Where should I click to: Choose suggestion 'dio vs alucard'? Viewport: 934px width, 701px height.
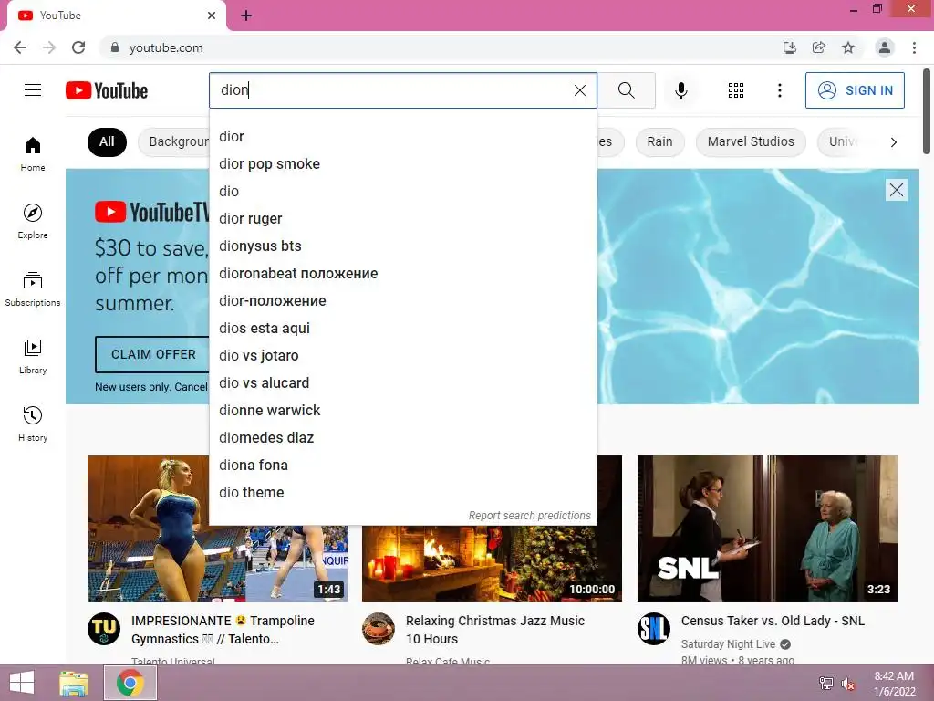(402, 383)
